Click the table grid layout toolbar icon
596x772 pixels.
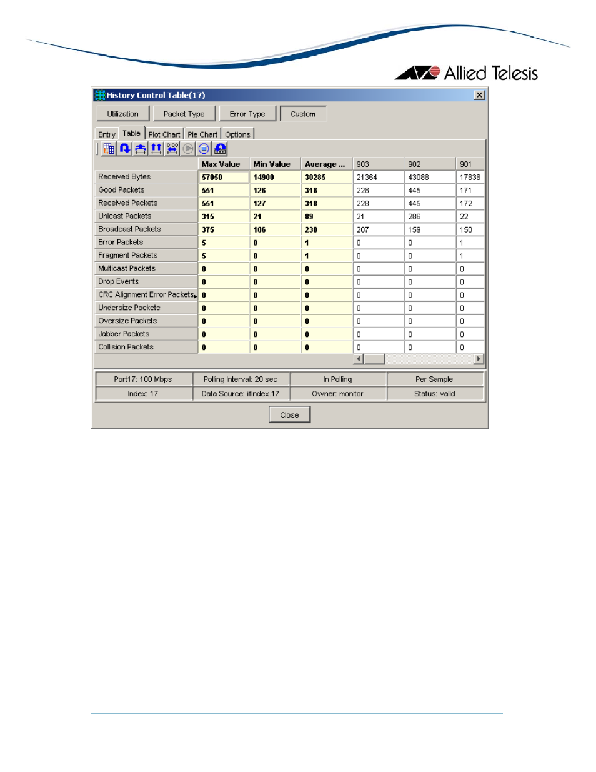click(x=109, y=149)
